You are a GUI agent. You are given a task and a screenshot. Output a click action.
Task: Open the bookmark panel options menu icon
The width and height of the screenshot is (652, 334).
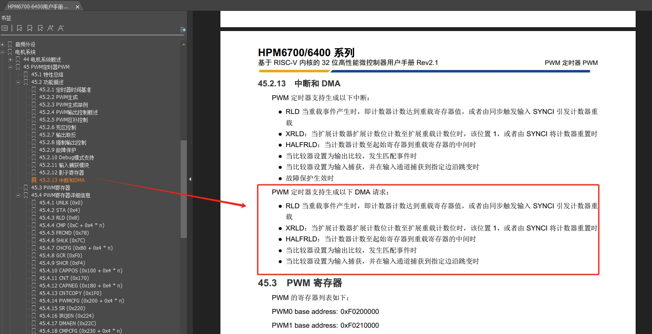click(5, 28)
